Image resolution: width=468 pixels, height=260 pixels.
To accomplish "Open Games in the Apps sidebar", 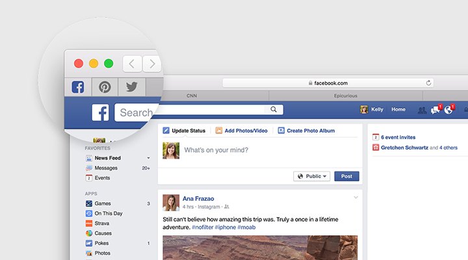I will pos(103,203).
